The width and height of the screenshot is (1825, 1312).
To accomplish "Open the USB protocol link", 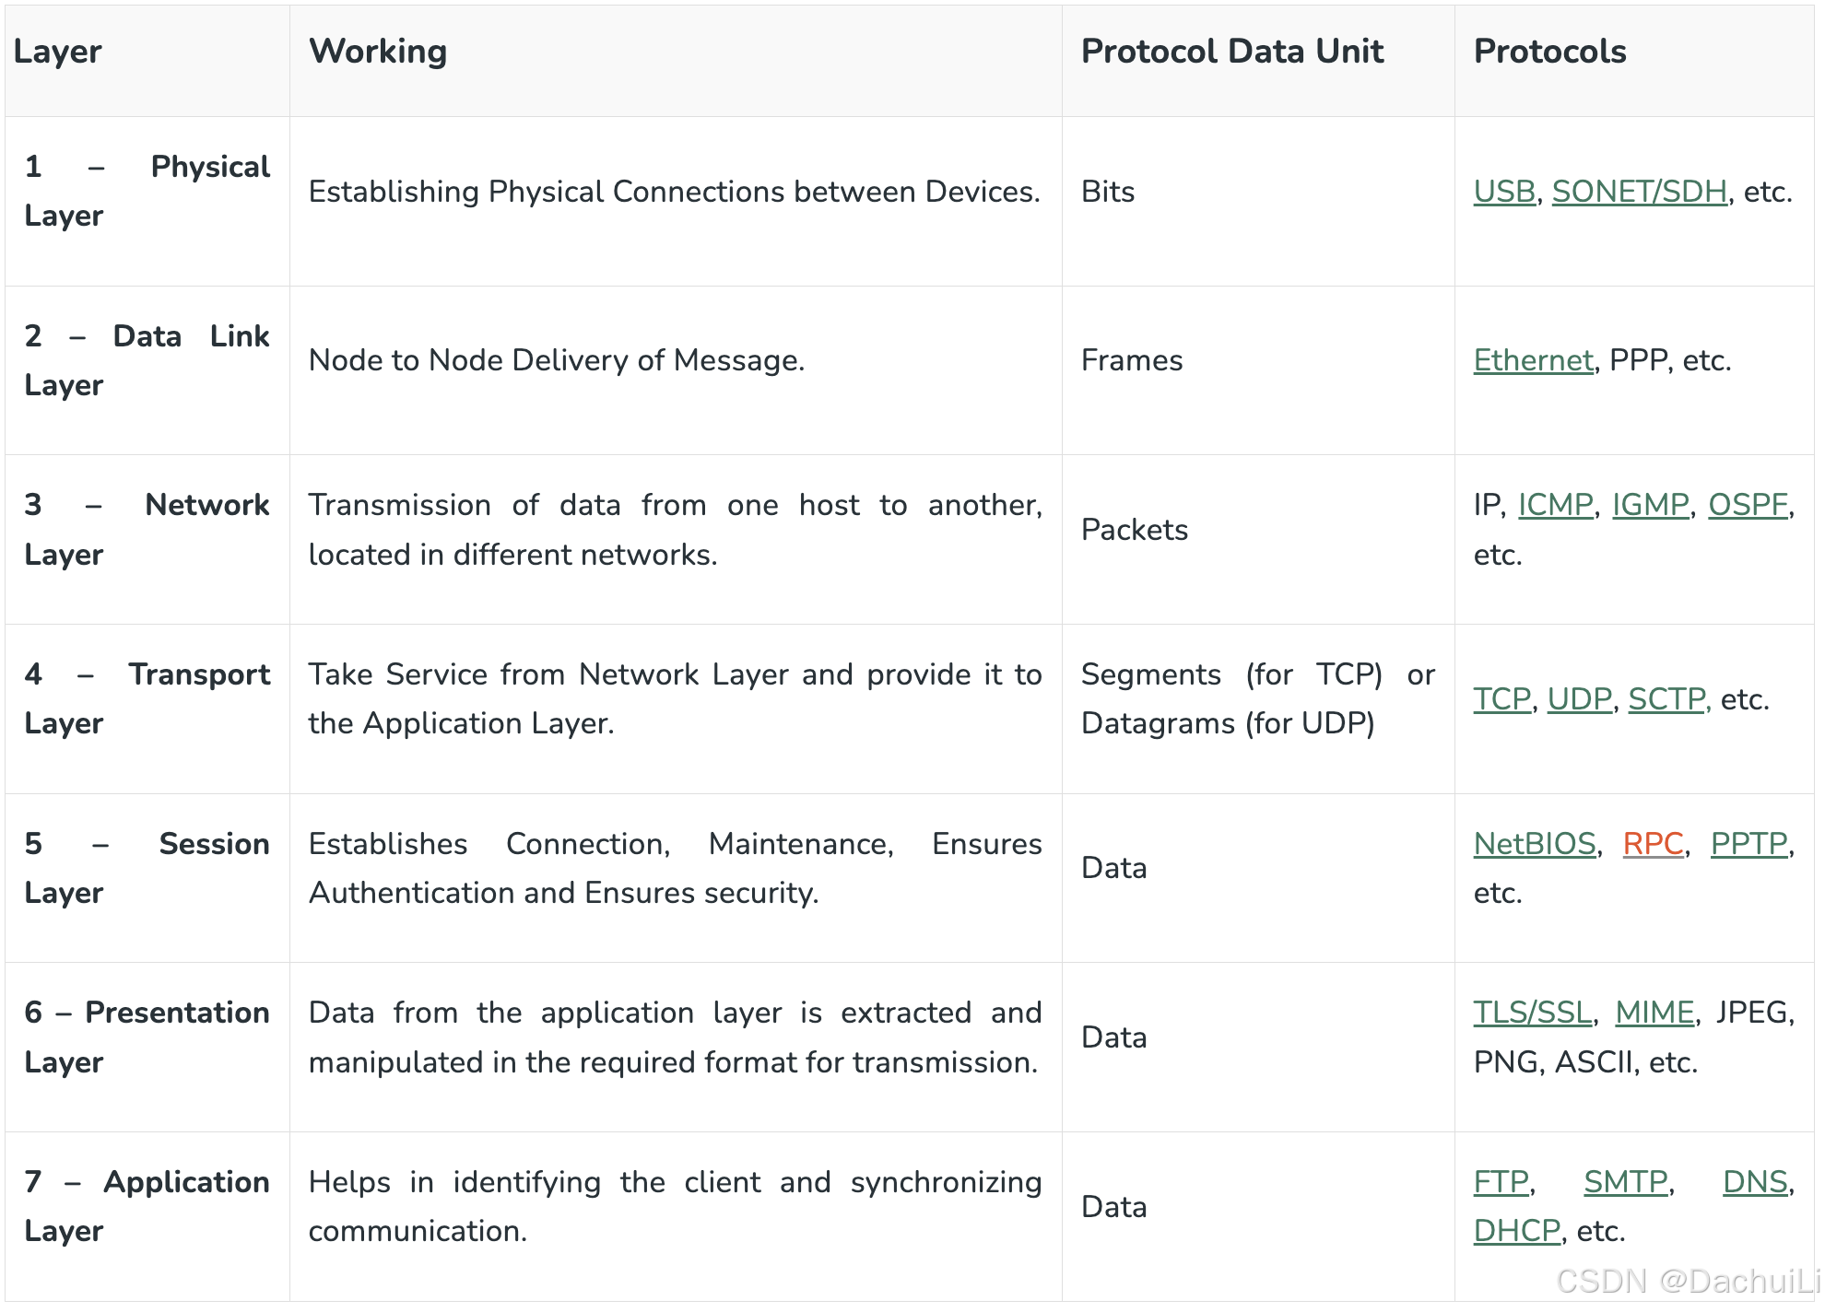I will pos(1504,192).
